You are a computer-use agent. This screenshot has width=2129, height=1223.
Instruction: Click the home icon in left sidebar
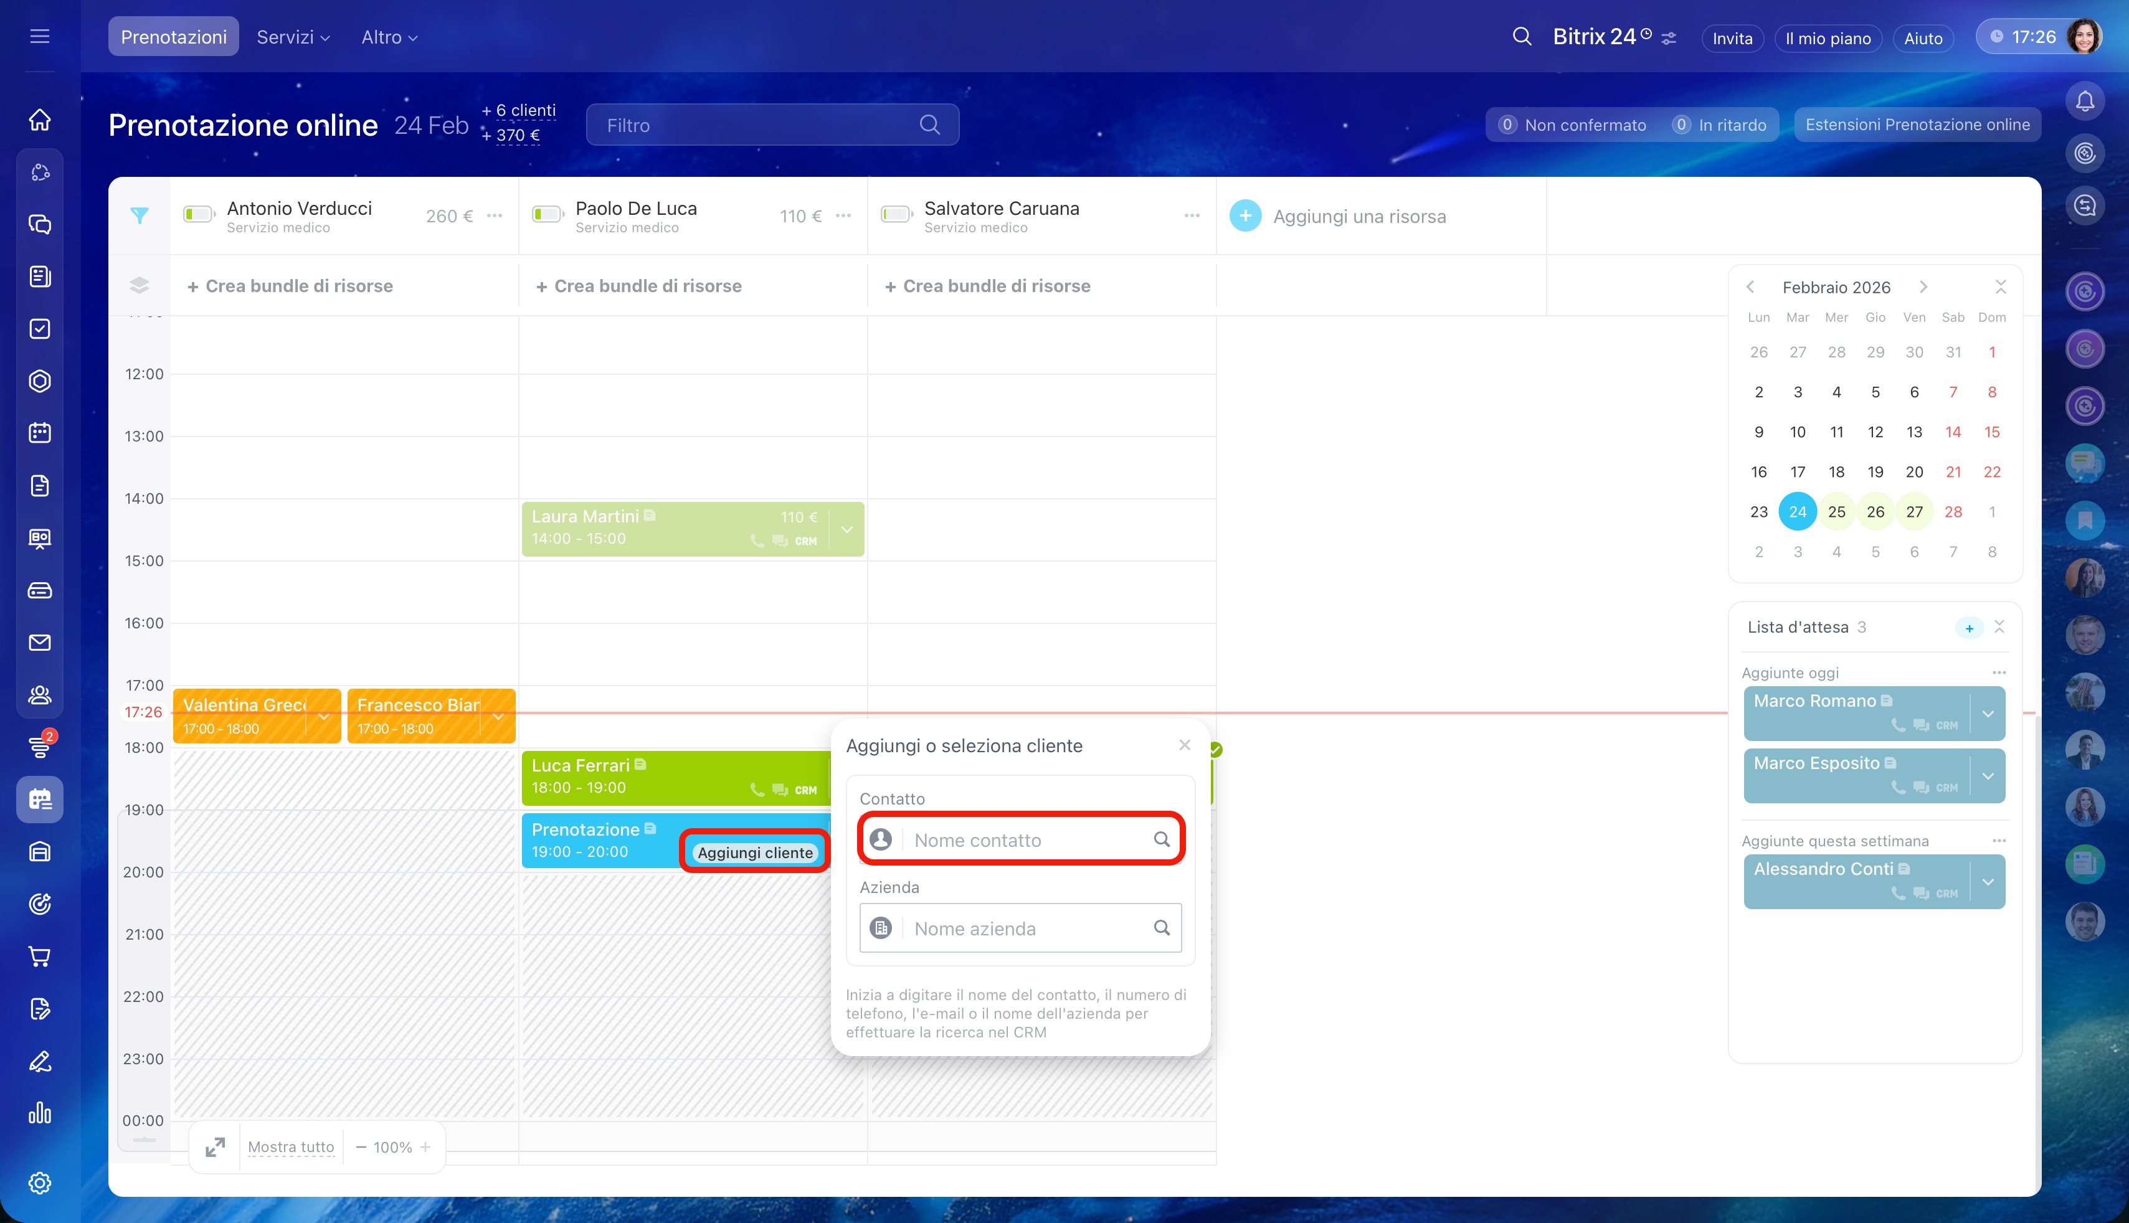(x=39, y=120)
